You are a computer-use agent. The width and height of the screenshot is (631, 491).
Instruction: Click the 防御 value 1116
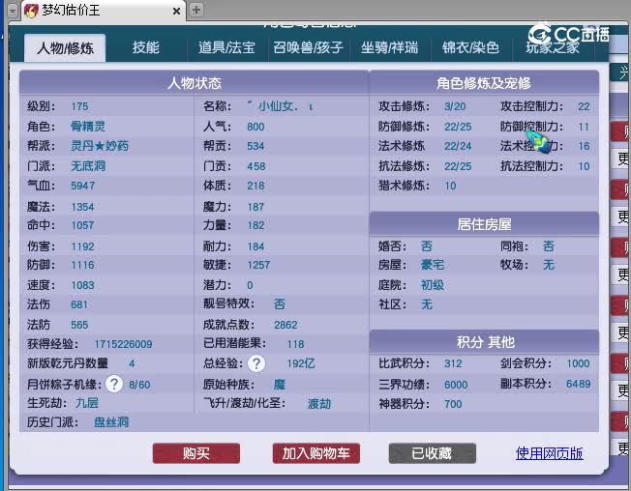[82, 265]
